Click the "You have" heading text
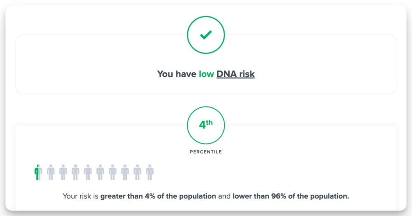412x216 pixels. click(x=177, y=74)
